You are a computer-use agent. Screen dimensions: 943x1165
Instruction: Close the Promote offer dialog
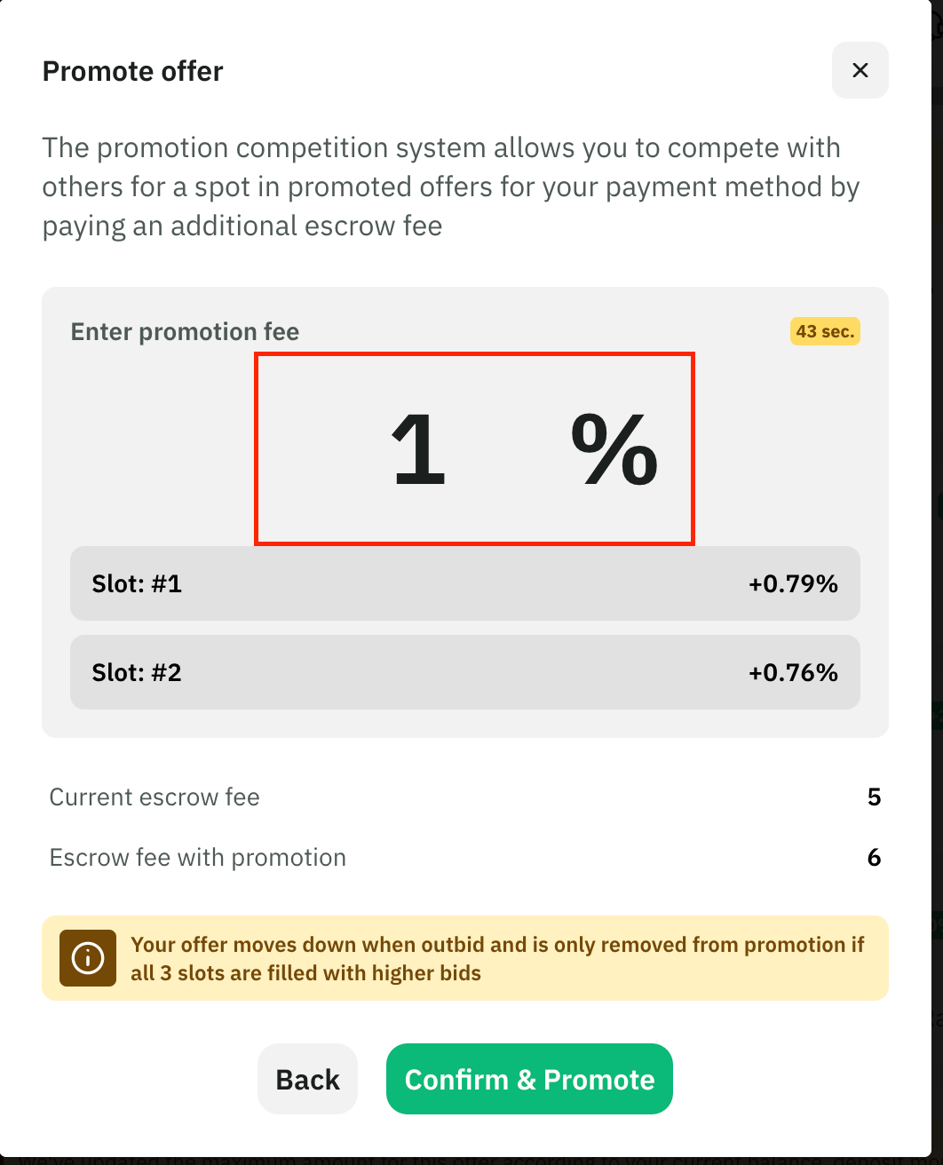click(x=860, y=70)
